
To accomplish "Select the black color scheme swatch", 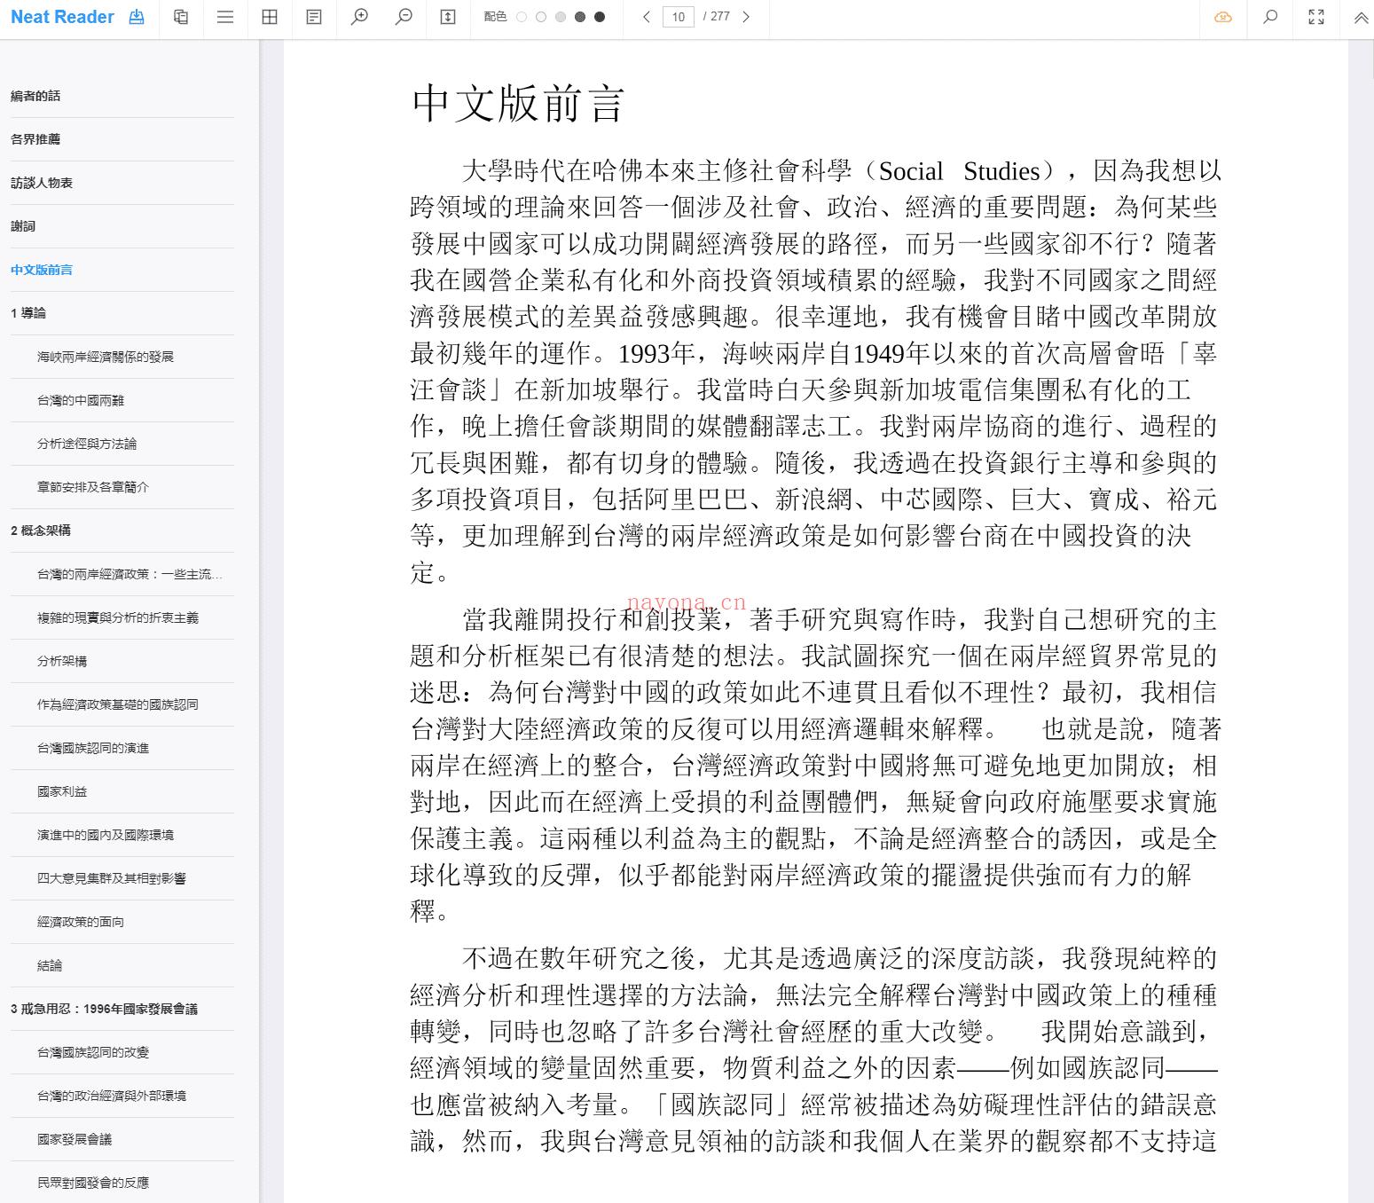I will [600, 17].
